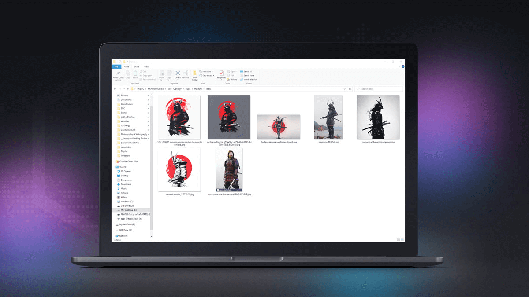
Task: Click the Paste shortcut icon
Action: tap(148, 79)
